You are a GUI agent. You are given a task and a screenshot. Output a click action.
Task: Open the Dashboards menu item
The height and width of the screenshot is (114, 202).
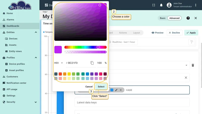point(20,26)
